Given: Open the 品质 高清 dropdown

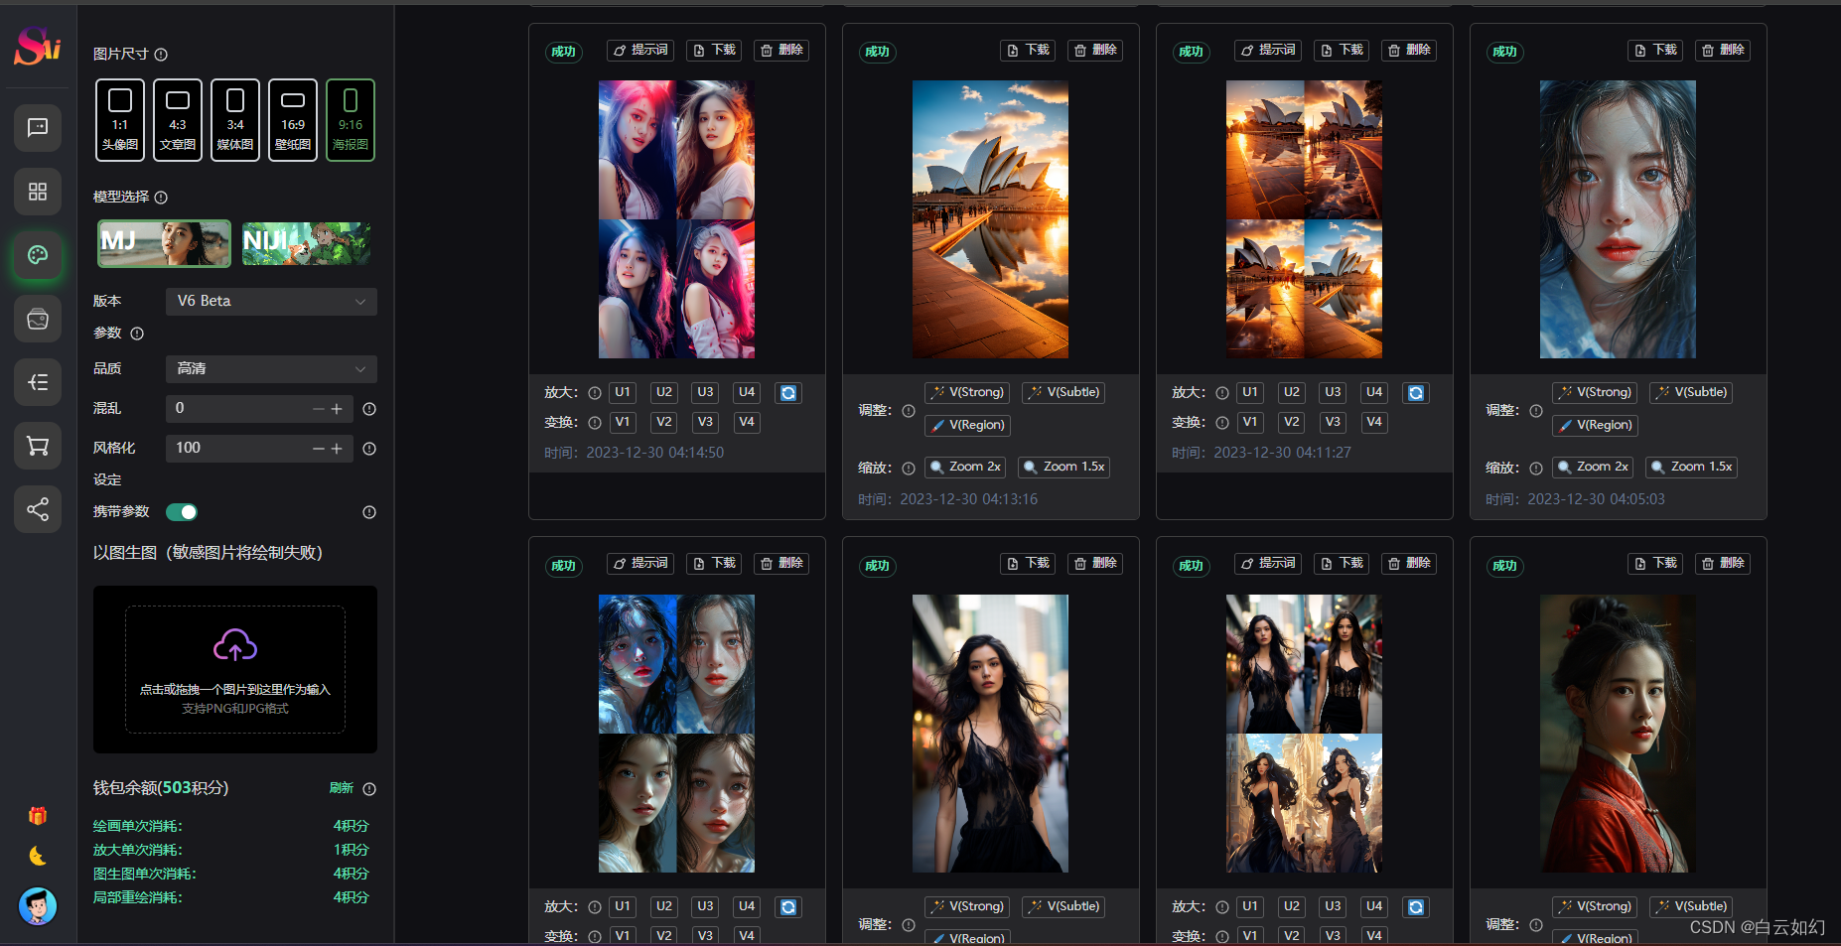Looking at the screenshot, I should 271,368.
